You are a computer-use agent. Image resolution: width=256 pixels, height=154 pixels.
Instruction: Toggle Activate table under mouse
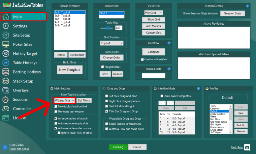click(x=56, y=128)
